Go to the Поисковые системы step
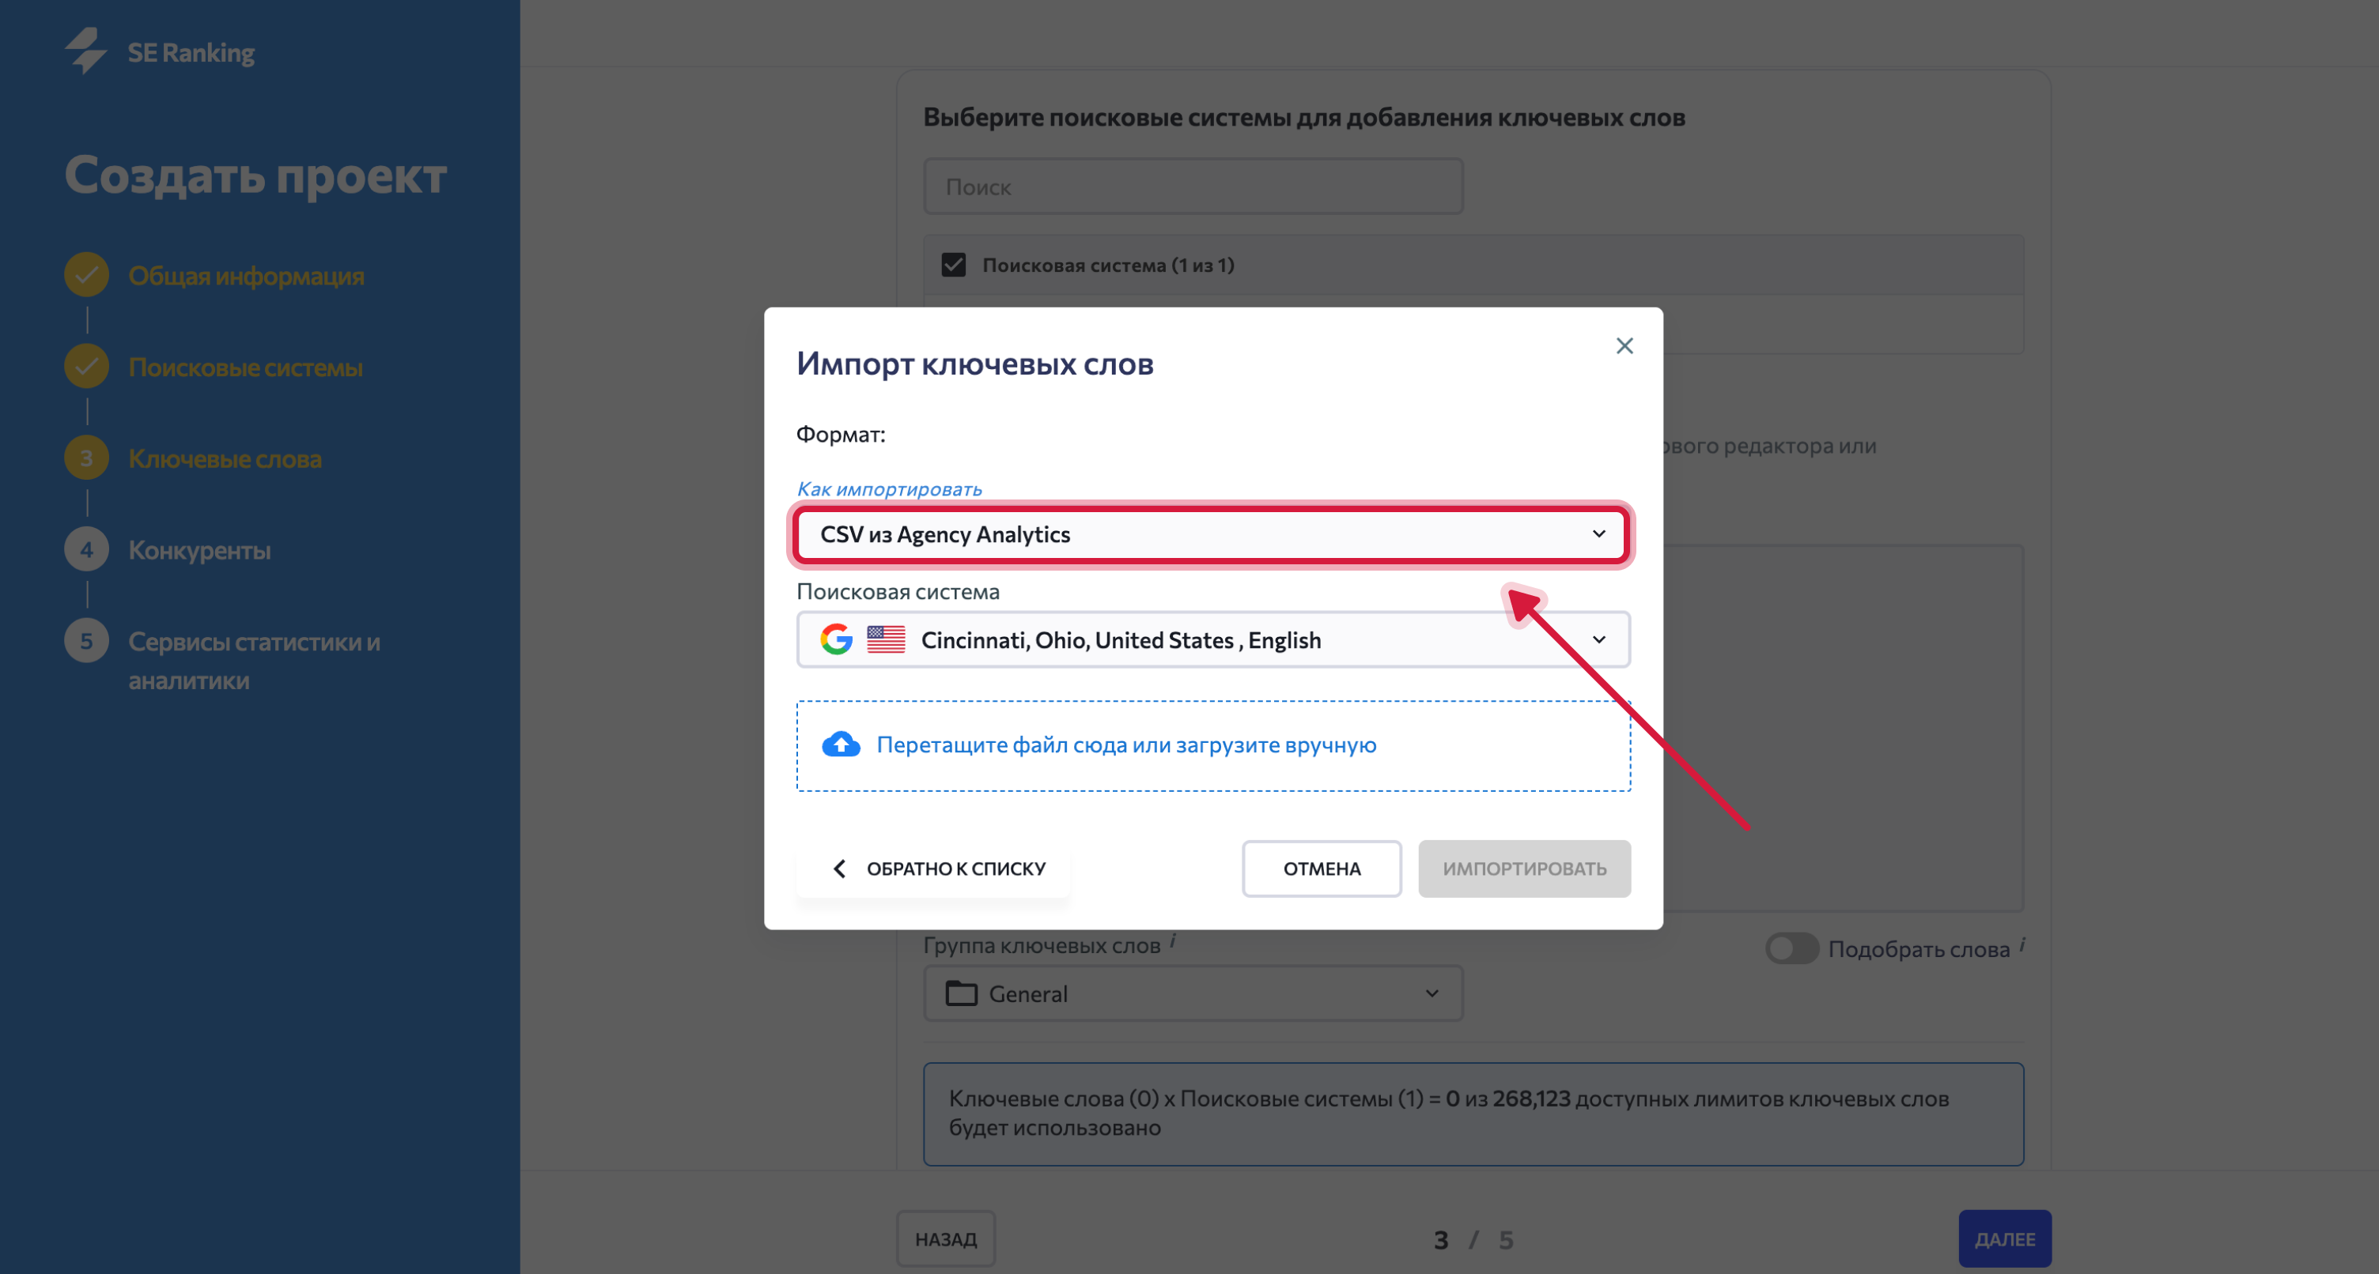The image size is (2379, 1274). coord(244,367)
